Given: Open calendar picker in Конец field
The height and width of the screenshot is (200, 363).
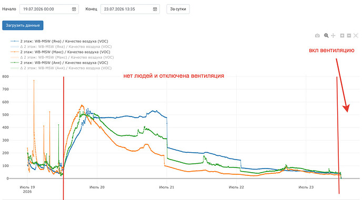Looking at the screenshot, I should pos(155,9).
